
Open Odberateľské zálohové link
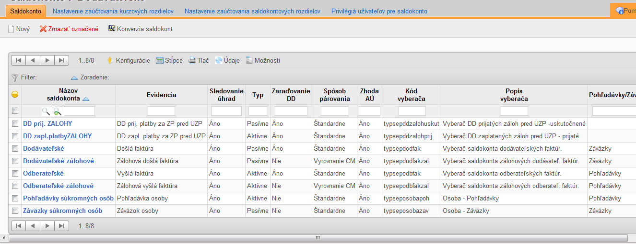58,186
